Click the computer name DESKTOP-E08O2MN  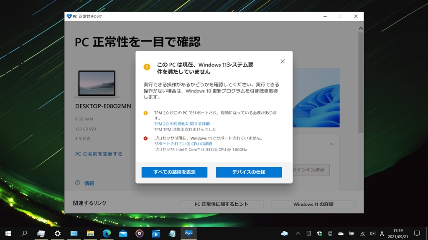(x=103, y=106)
